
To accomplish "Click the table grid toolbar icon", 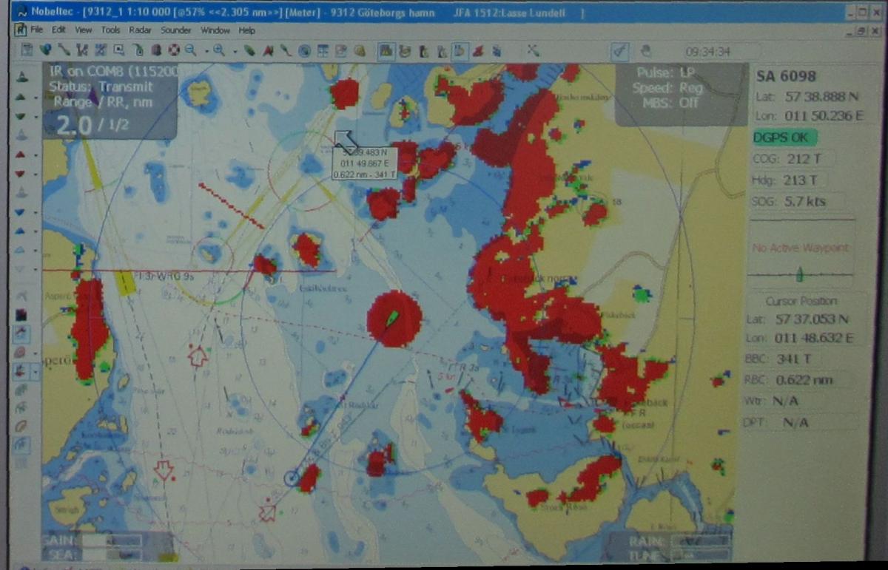I will [x=322, y=50].
